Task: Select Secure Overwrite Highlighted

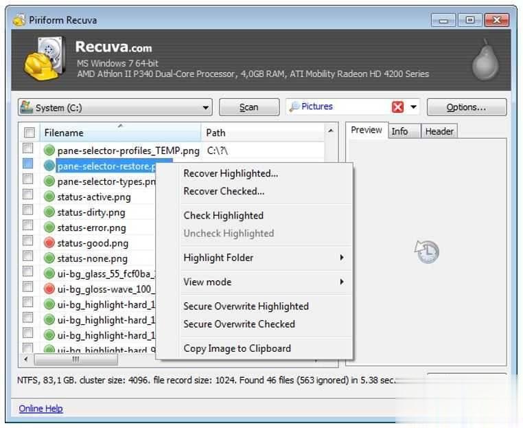Action: (246, 306)
